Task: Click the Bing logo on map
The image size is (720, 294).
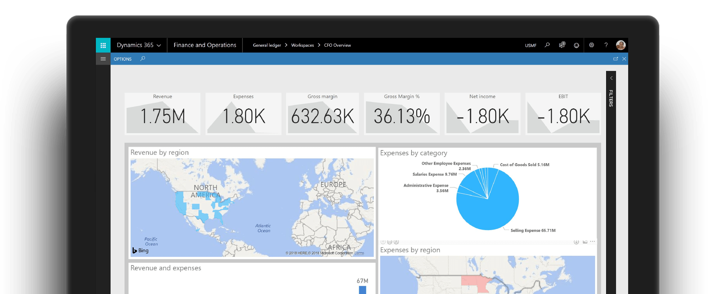Action: [x=140, y=250]
